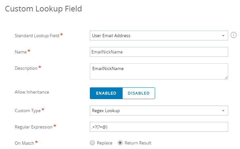The height and width of the screenshot is (149, 240).
Task: Click the Custom Type field label
Action: coord(28,111)
